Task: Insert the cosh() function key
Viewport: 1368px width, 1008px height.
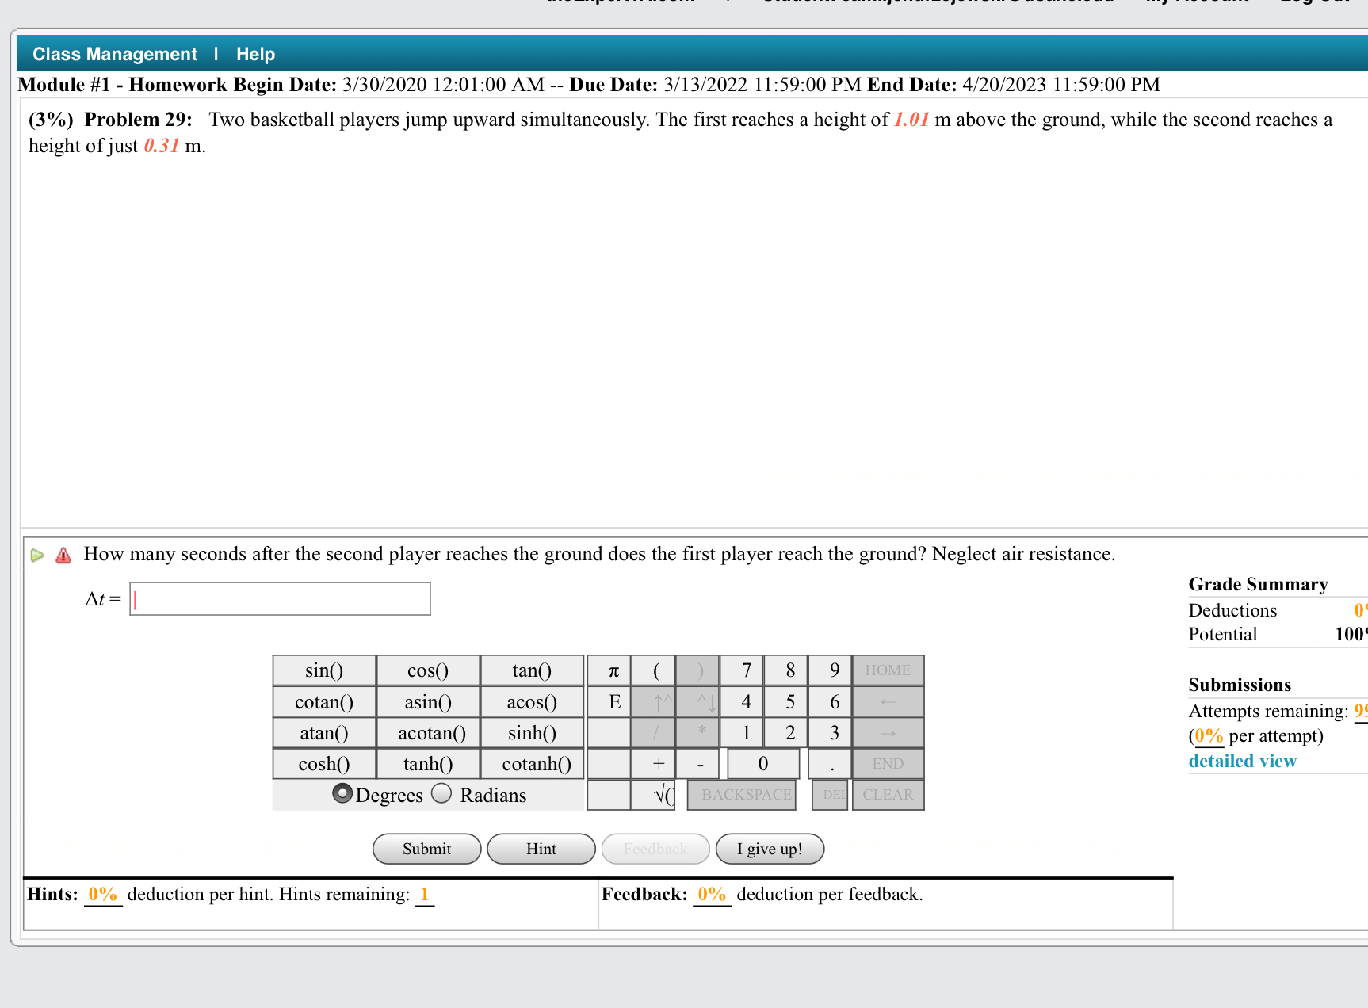Action: (x=323, y=763)
